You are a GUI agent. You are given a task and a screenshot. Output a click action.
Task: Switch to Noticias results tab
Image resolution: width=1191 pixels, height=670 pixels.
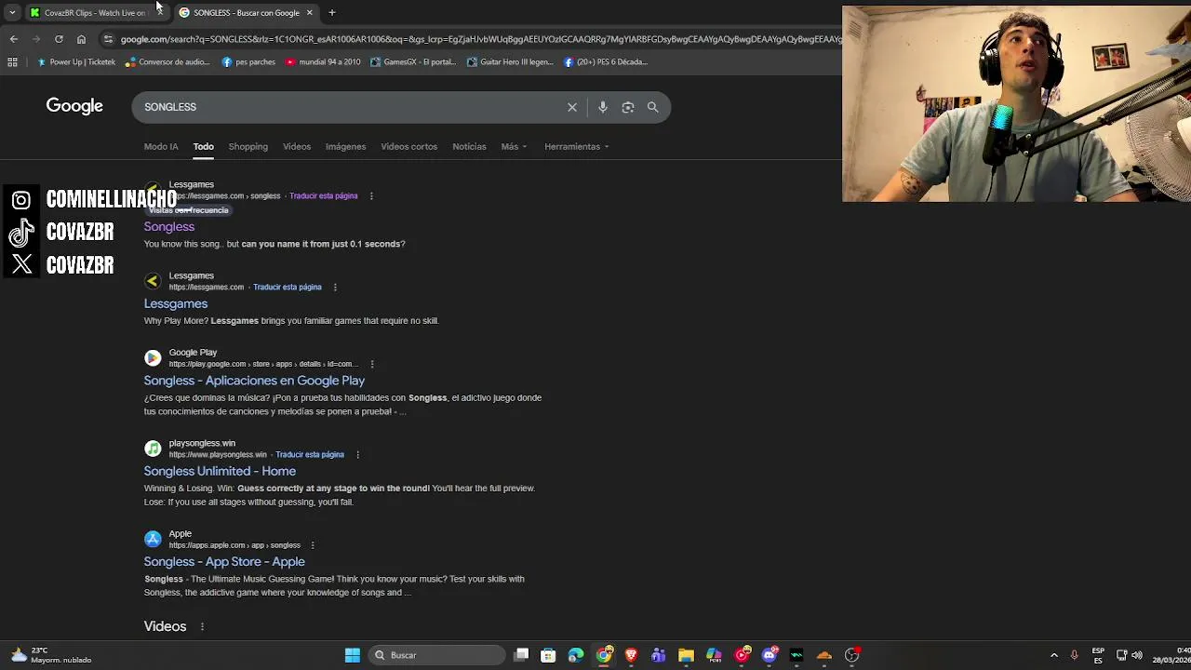click(x=469, y=146)
